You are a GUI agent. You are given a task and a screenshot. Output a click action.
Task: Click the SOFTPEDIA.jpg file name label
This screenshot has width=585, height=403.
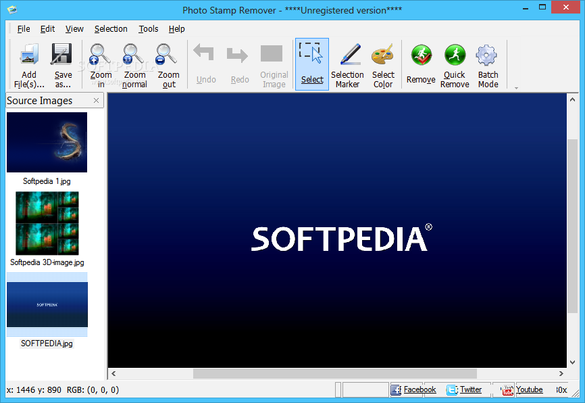47,343
